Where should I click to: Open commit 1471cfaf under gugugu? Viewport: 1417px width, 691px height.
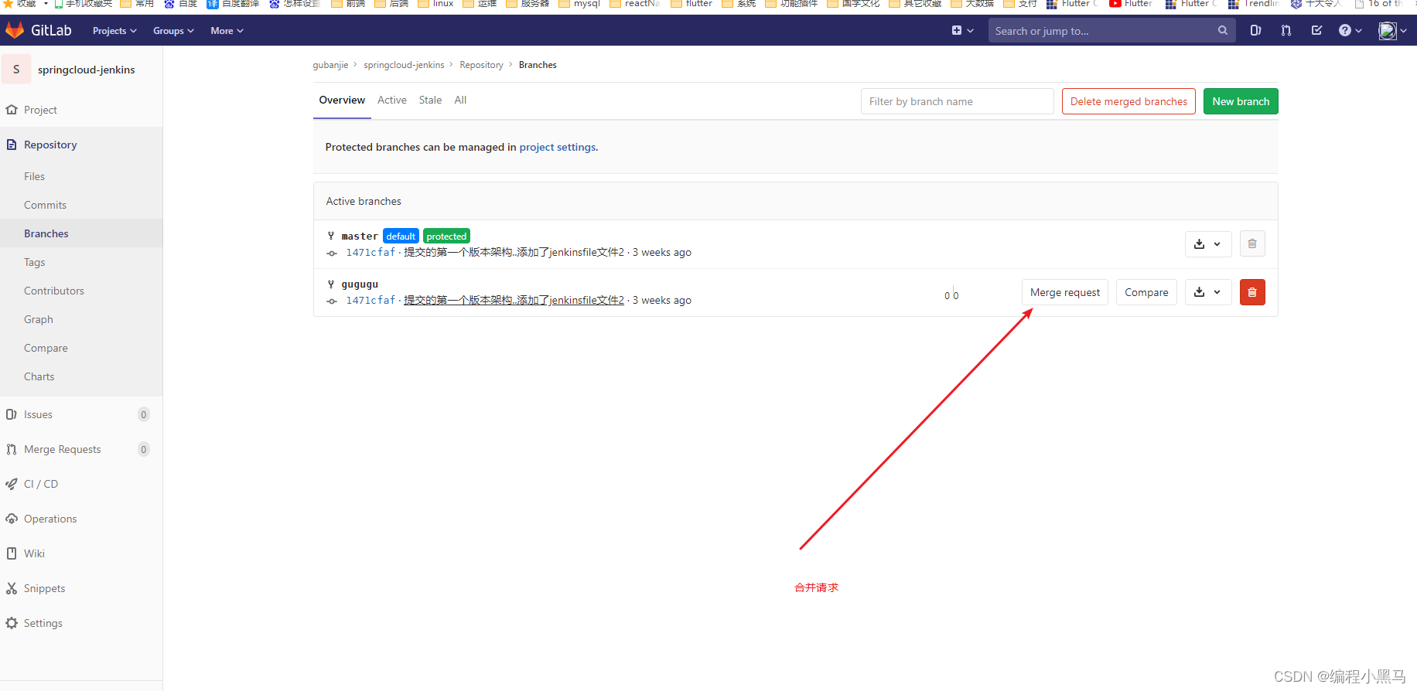click(x=370, y=301)
